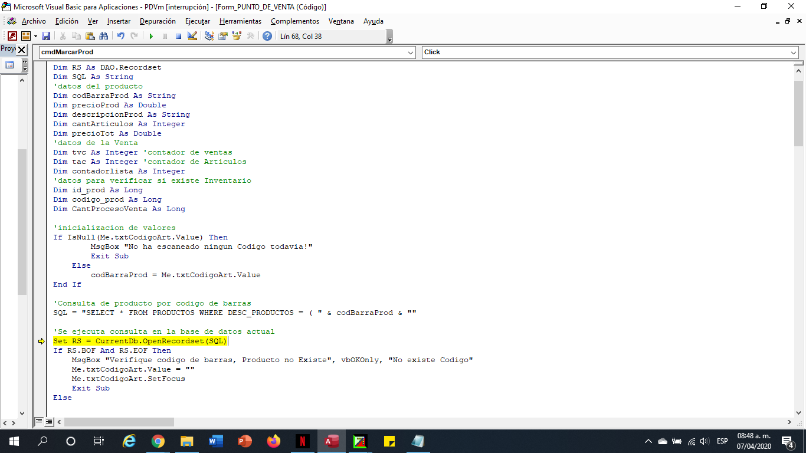This screenshot has width=806, height=453.
Task: Open Find with the binoculars icon
Action: (104, 36)
